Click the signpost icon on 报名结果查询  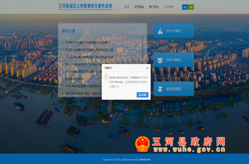(160, 89)
